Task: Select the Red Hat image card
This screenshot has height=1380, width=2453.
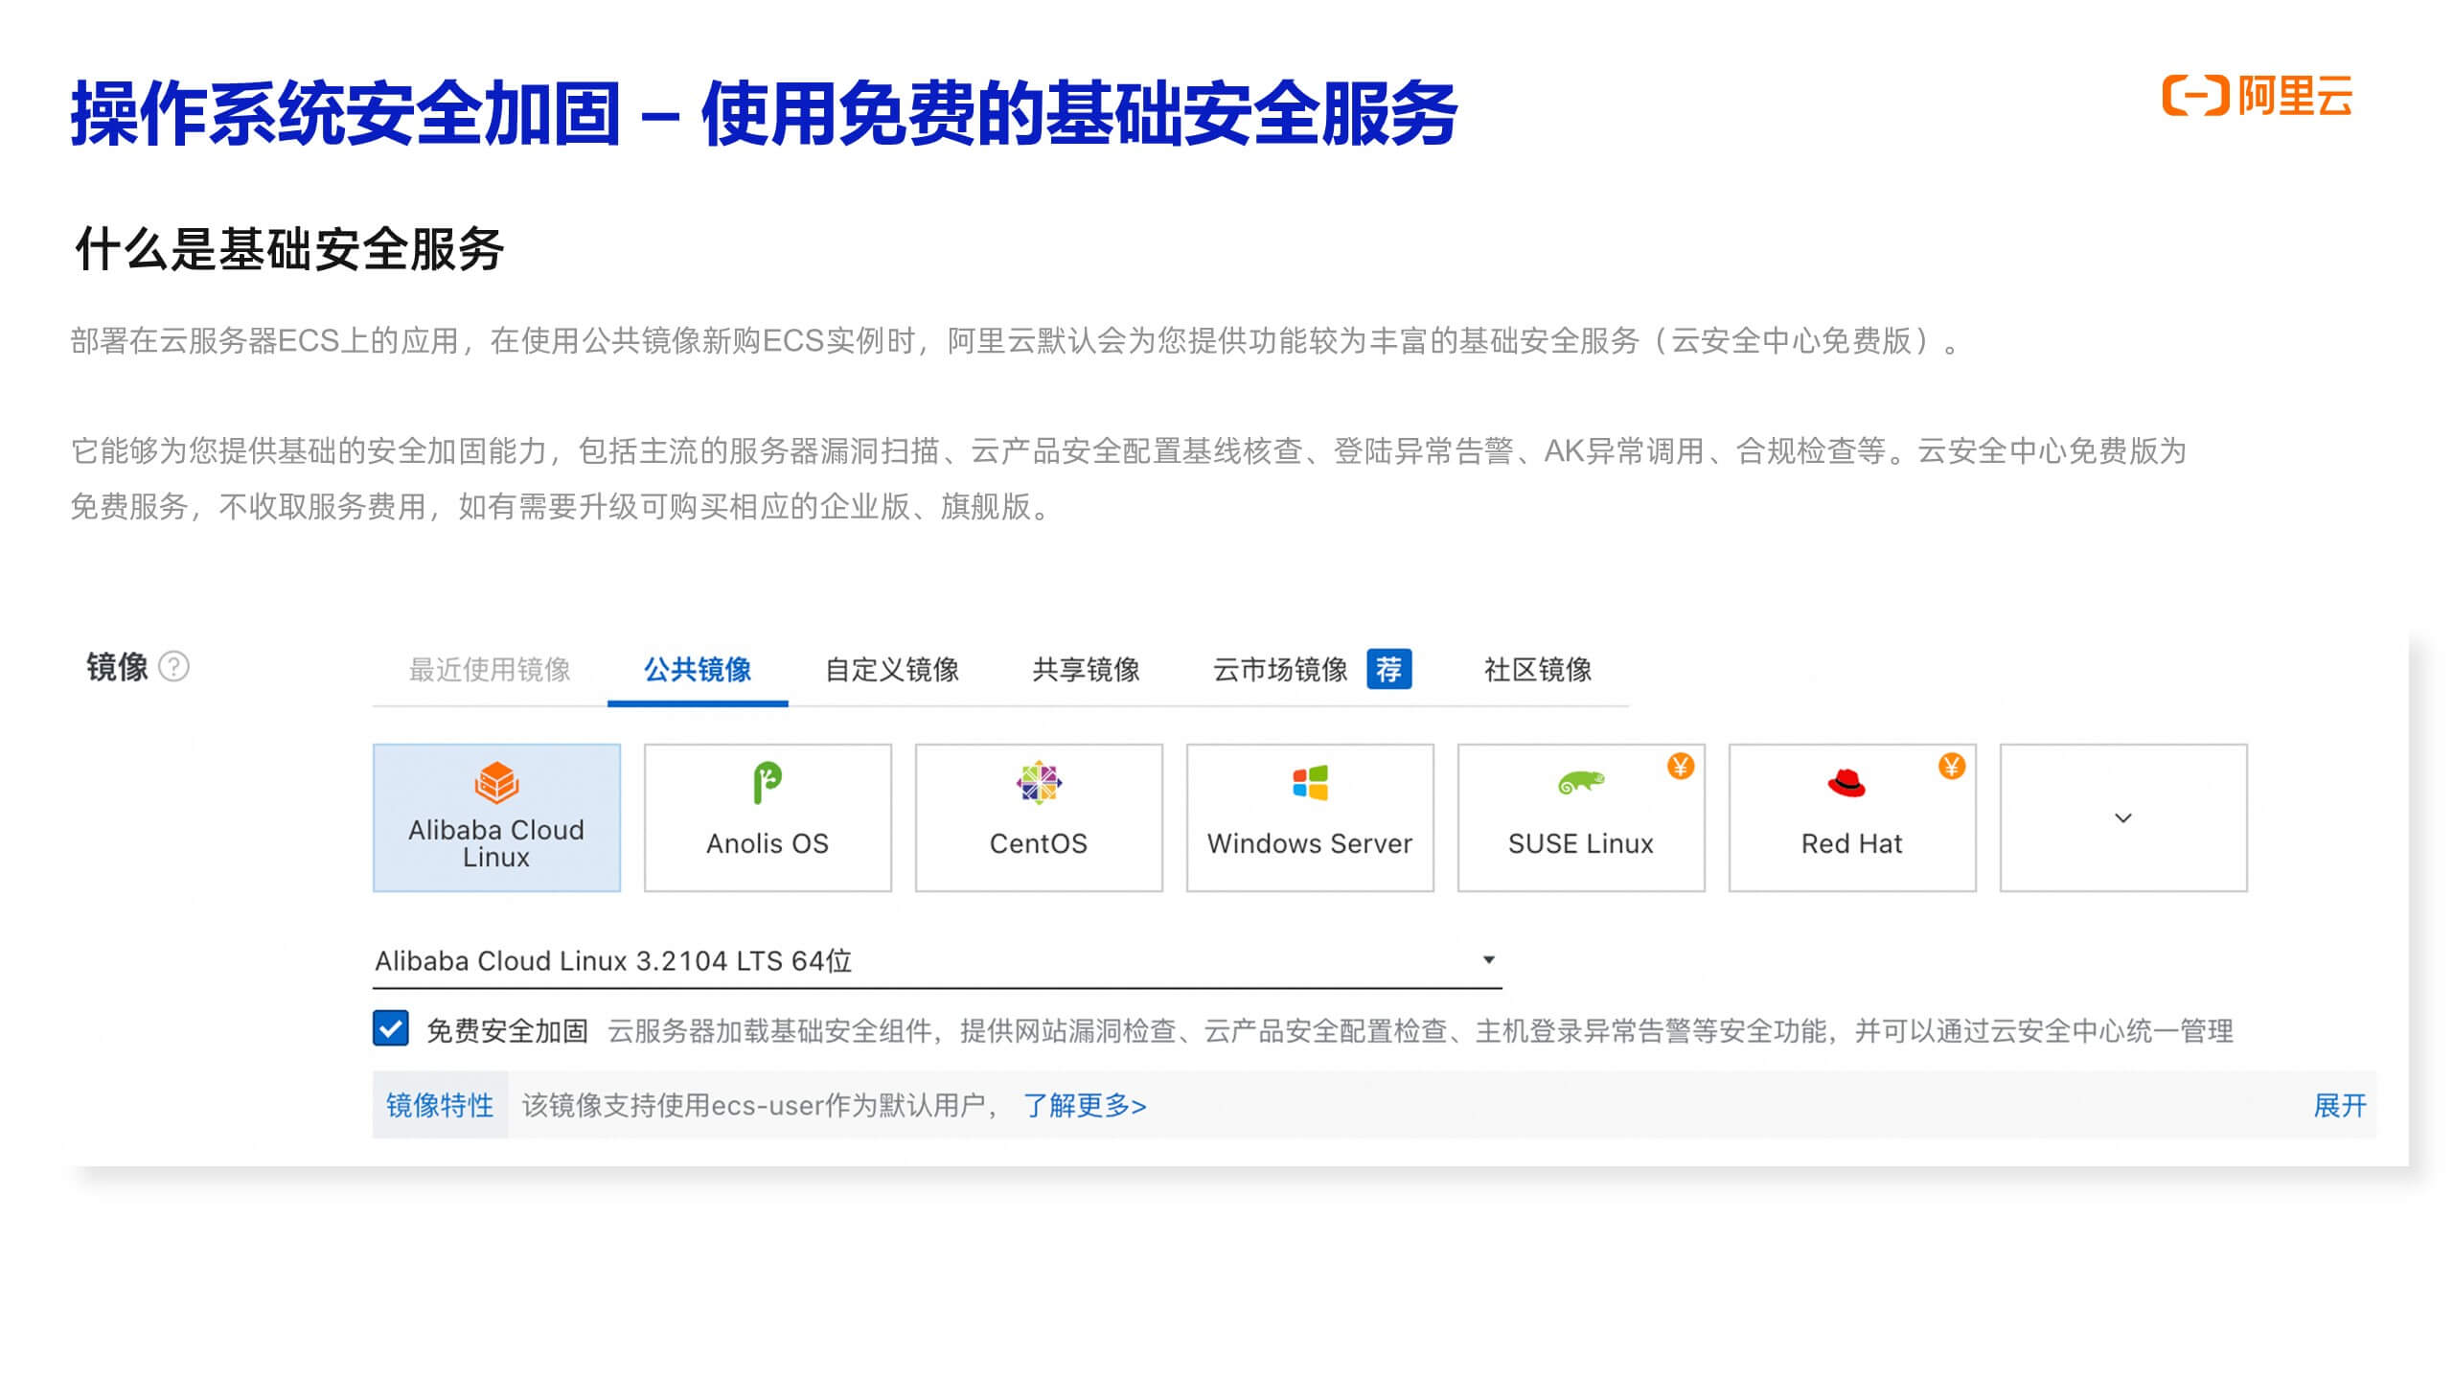Action: click(1852, 817)
